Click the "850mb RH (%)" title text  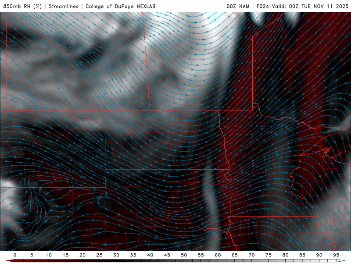coord(23,6)
